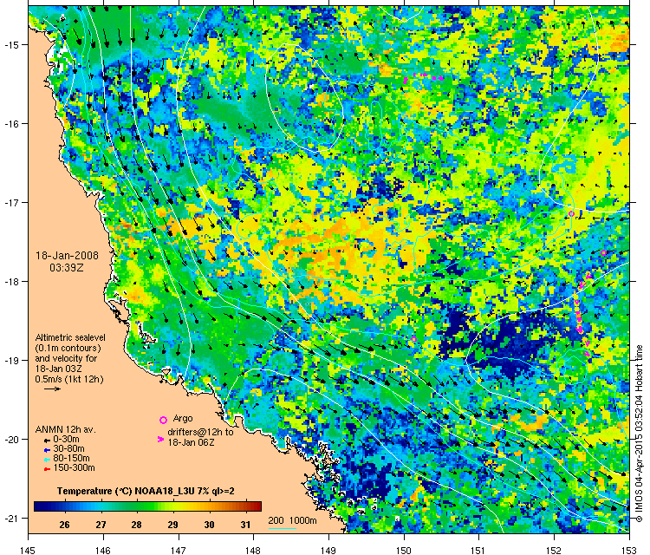The width and height of the screenshot is (650, 555).
Task: Click the '0-30m' depth label
Action: 67,440
